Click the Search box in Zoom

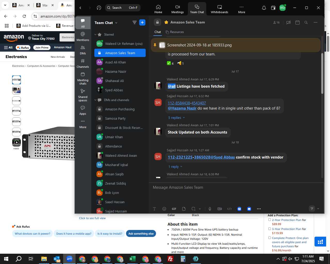coord(123,8)
